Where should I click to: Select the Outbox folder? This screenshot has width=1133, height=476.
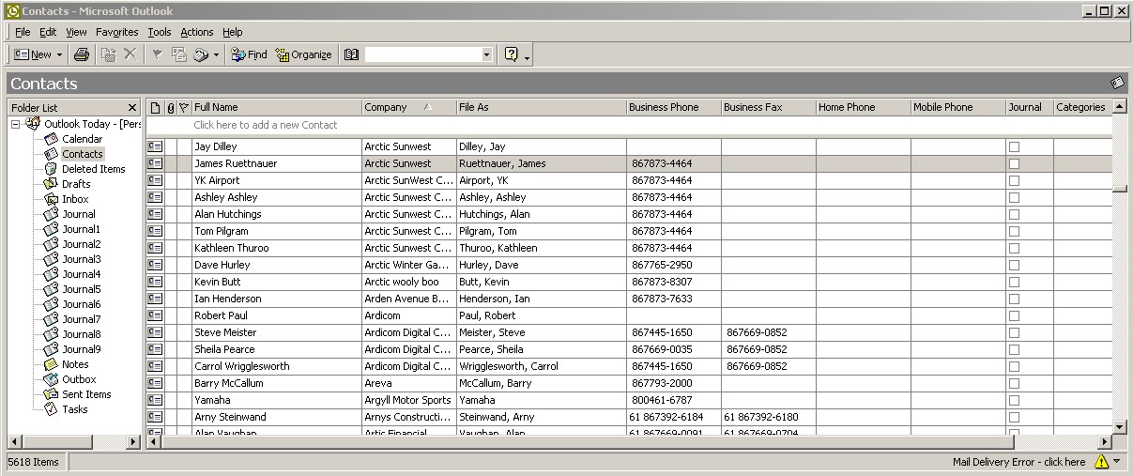tap(79, 379)
